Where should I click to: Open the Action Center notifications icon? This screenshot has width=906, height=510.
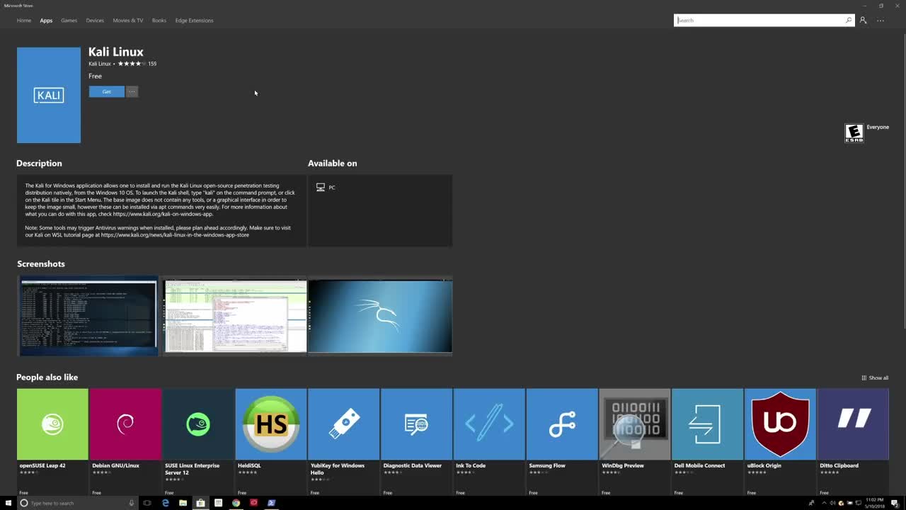click(895, 503)
